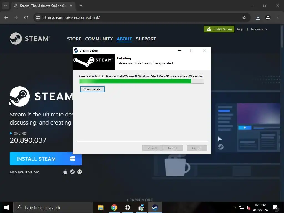Viewport: 284px width, 213px height.
Task: Click the Apple macOS download icon
Action: click(x=65, y=172)
